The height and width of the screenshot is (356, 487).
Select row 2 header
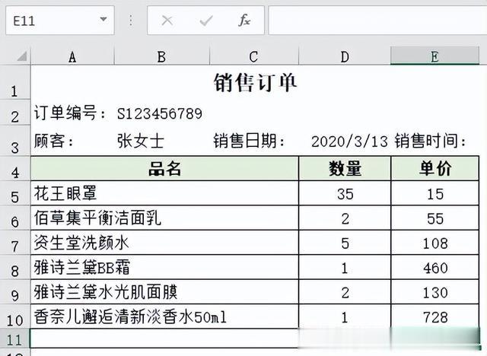(15, 113)
